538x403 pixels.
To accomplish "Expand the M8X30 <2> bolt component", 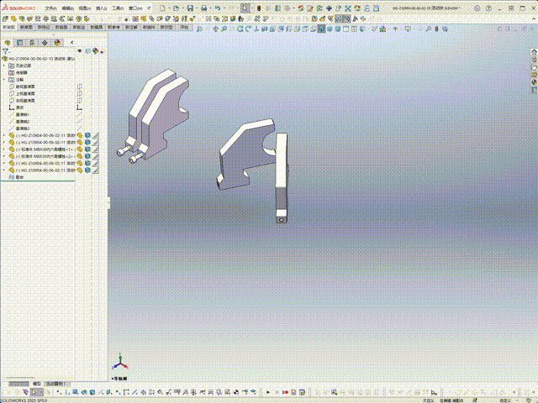I will [x=4, y=156].
